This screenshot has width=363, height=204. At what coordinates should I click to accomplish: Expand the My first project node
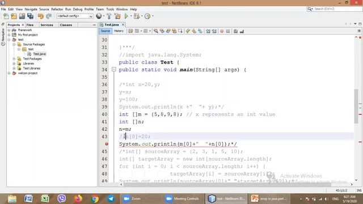(9, 35)
